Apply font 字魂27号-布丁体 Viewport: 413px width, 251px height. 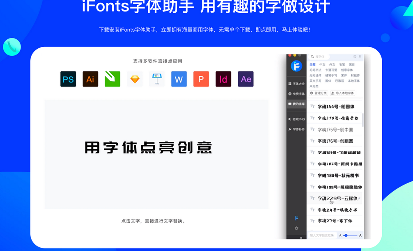[x=335, y=221]
